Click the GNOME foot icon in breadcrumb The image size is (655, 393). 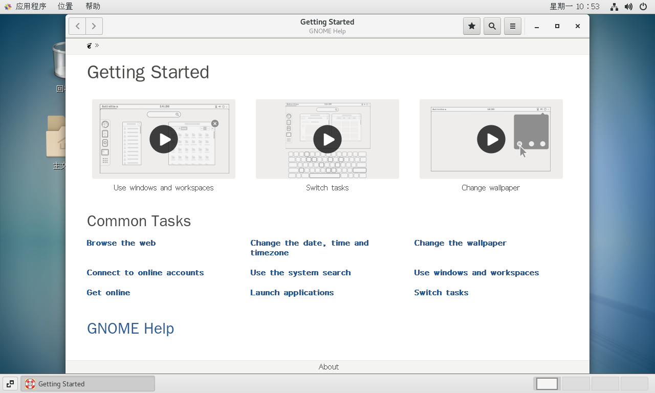click(x=90, y=46)
